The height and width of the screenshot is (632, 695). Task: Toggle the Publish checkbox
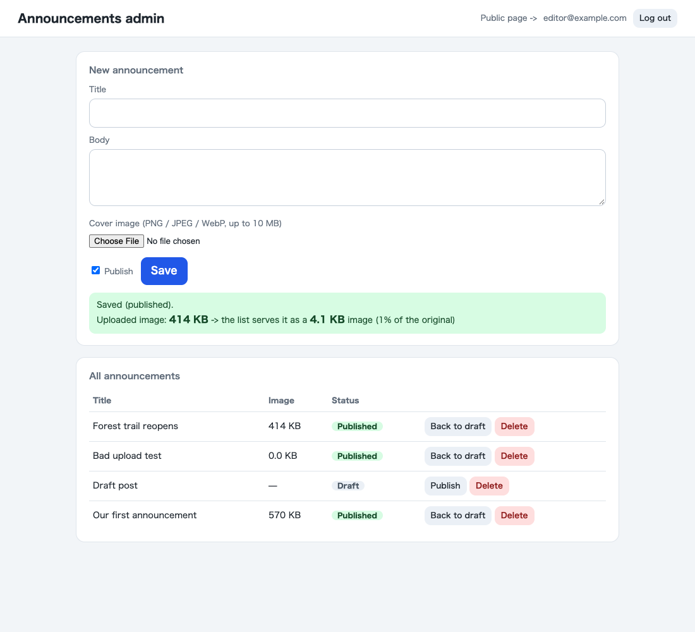96,270
